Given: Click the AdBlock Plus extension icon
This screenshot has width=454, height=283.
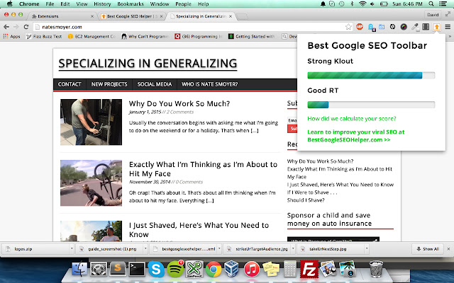Looking at the screenshot, I should pyautogui.click(x=360, y=27).
